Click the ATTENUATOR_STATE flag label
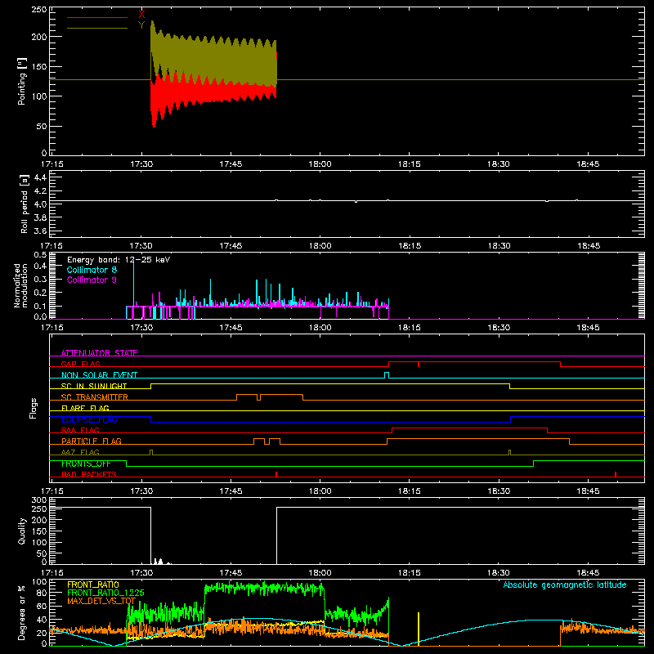Screen dimensions: 654x654 99,353
